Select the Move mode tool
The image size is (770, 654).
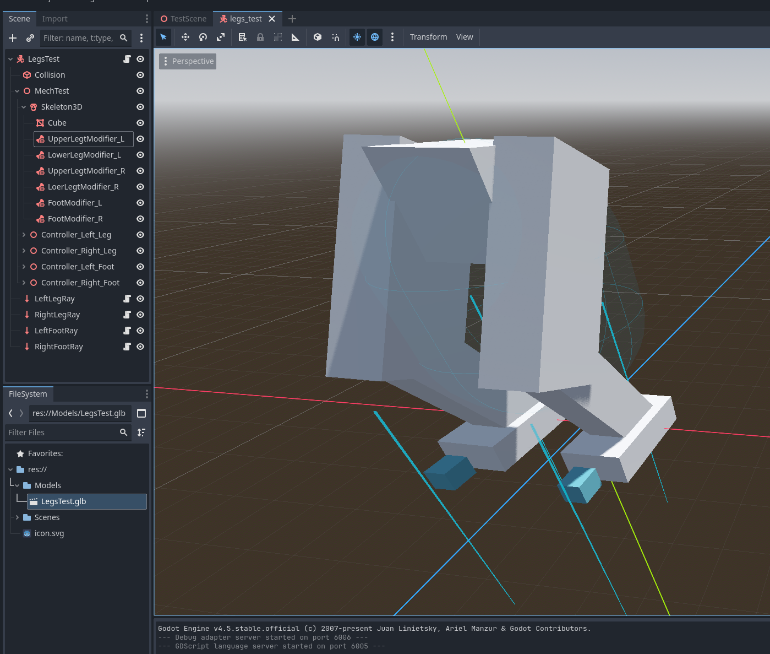[185, 37]
